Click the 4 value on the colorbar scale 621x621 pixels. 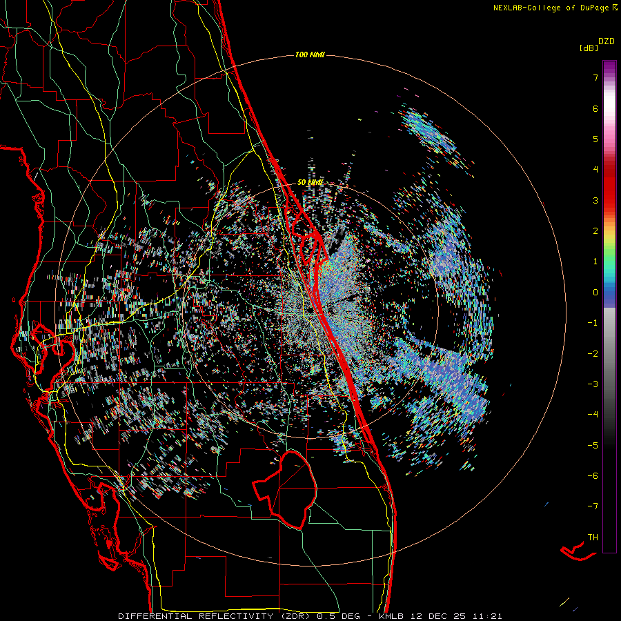pyautogui.click(x=595, y=170)
